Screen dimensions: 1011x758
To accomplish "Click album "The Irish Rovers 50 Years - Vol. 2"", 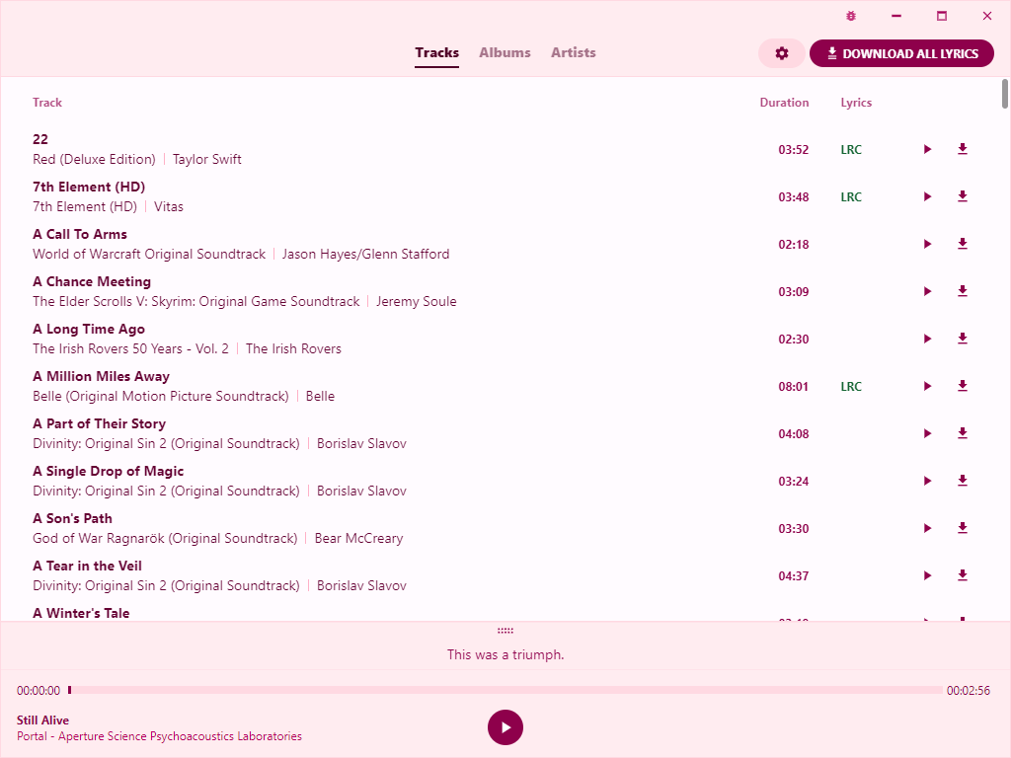I will (x=131, y=348).
